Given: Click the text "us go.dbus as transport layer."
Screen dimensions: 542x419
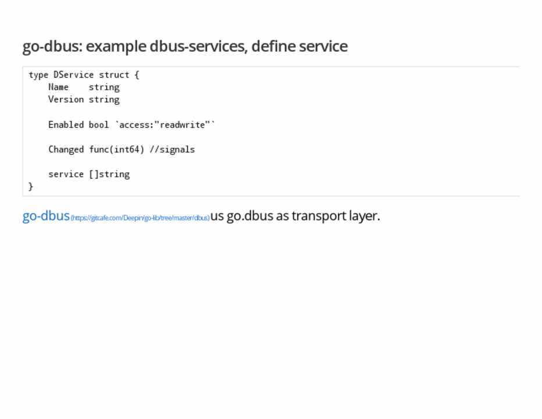Looking at the screenshot, I should tap(295, 216).
